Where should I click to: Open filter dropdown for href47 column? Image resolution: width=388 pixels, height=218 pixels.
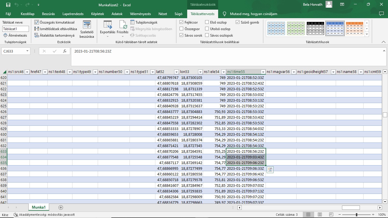tap(45, 72)
